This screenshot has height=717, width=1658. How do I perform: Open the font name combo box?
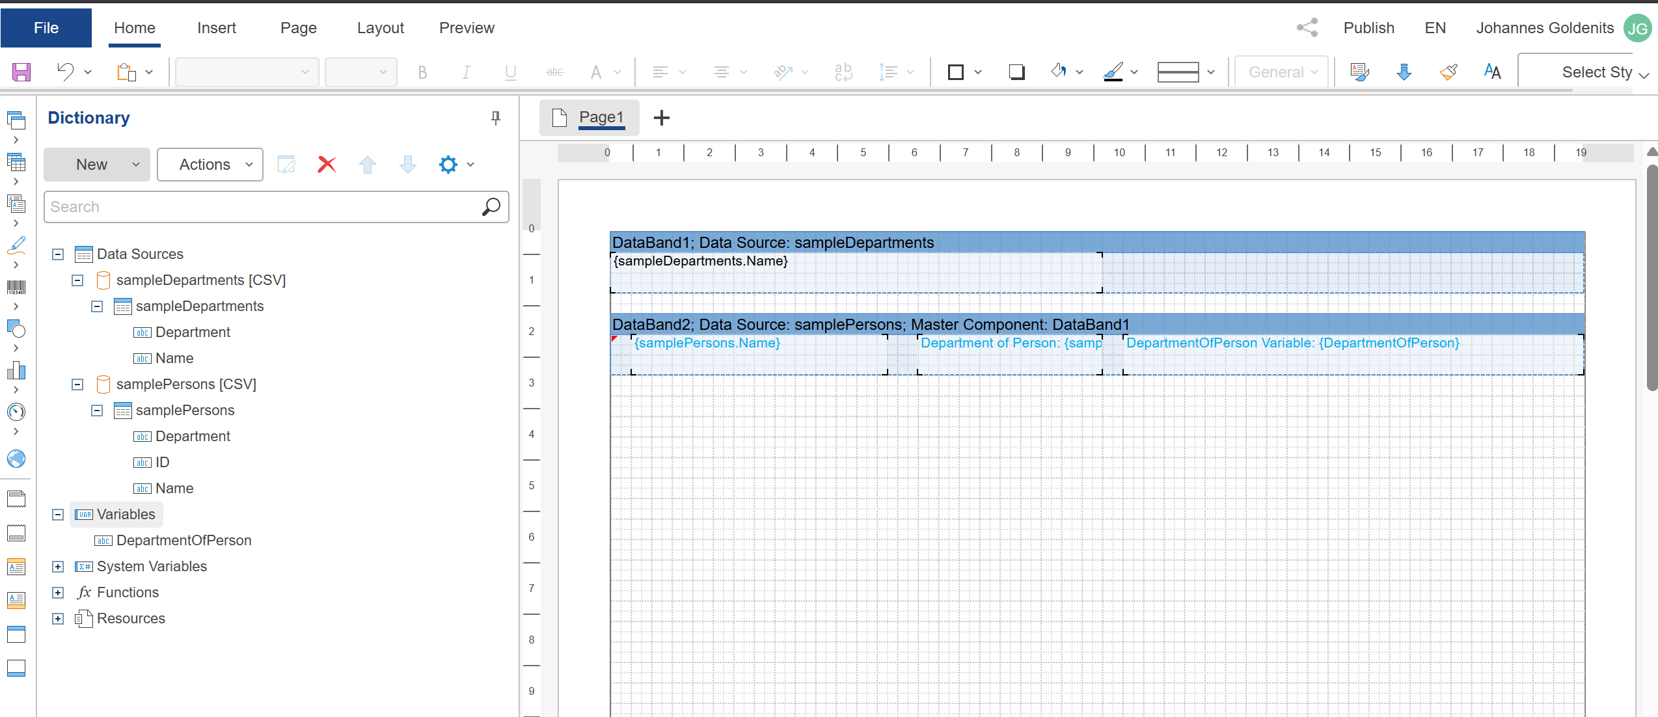tap(247, 72)
